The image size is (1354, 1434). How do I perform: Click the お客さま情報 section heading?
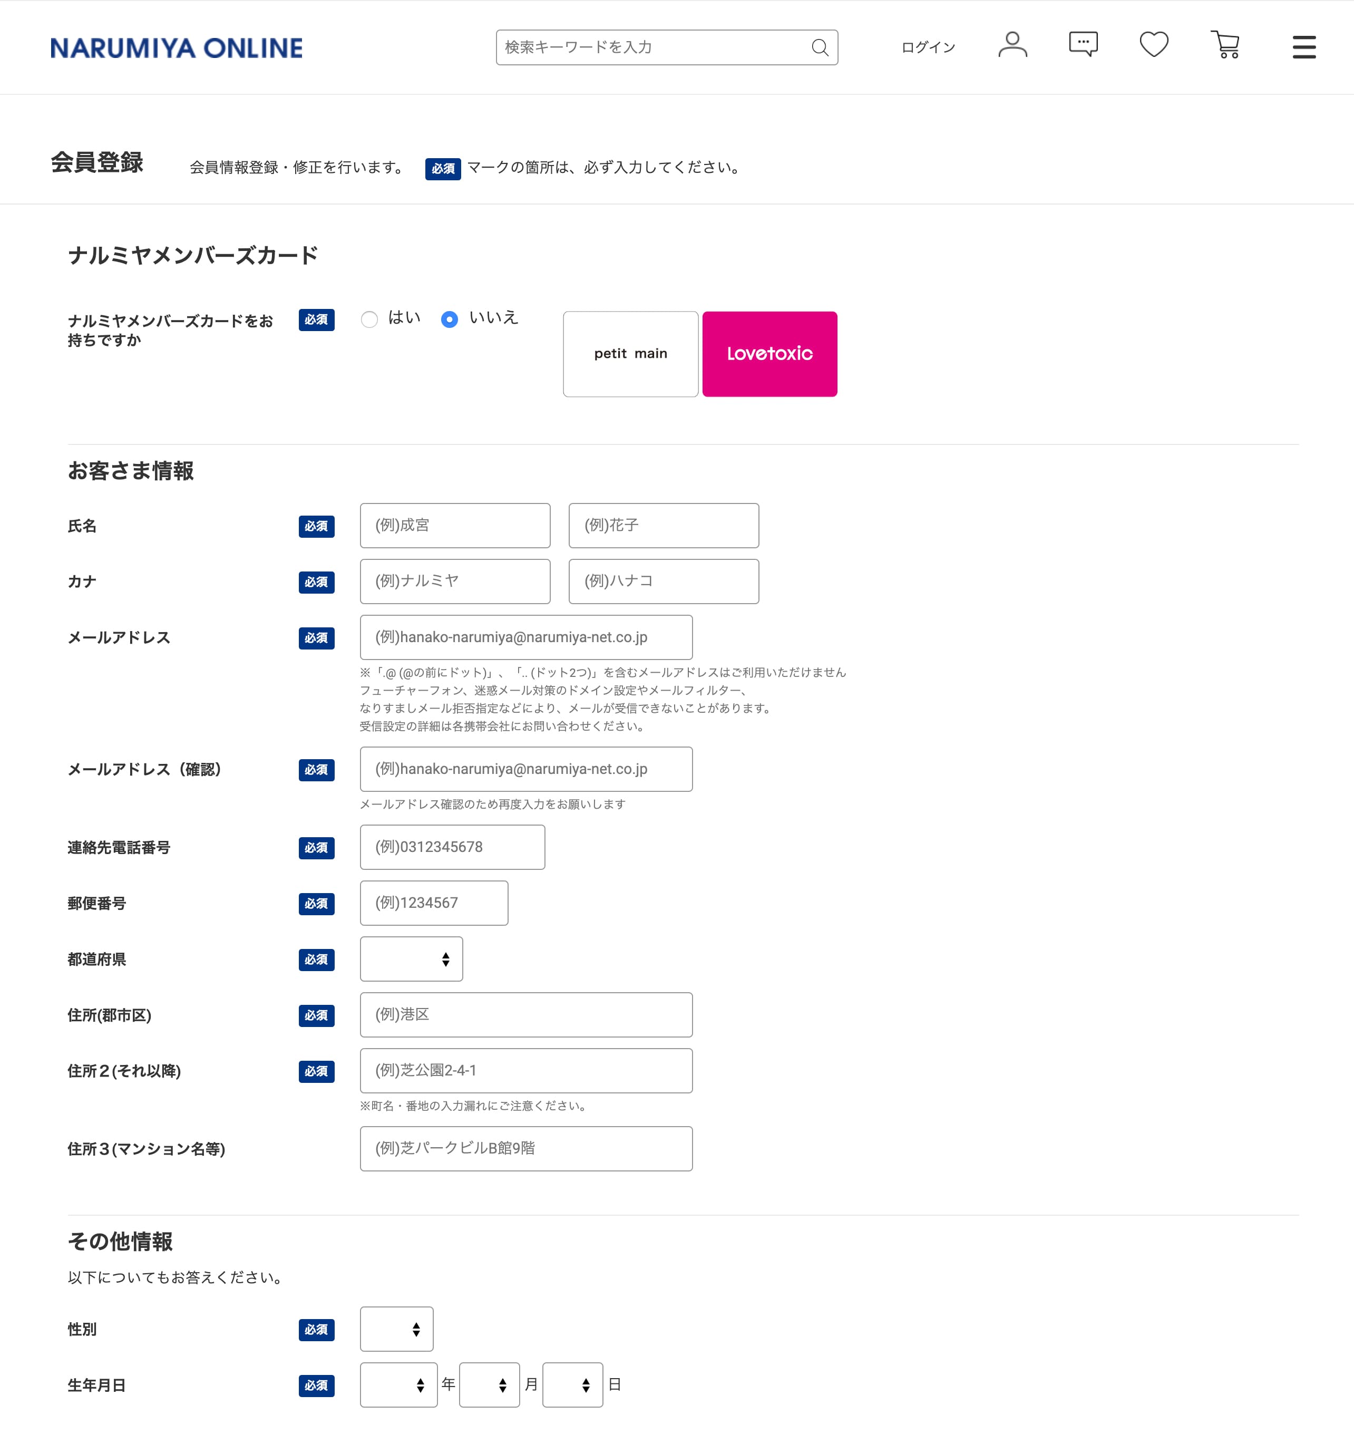click(131, 471)
